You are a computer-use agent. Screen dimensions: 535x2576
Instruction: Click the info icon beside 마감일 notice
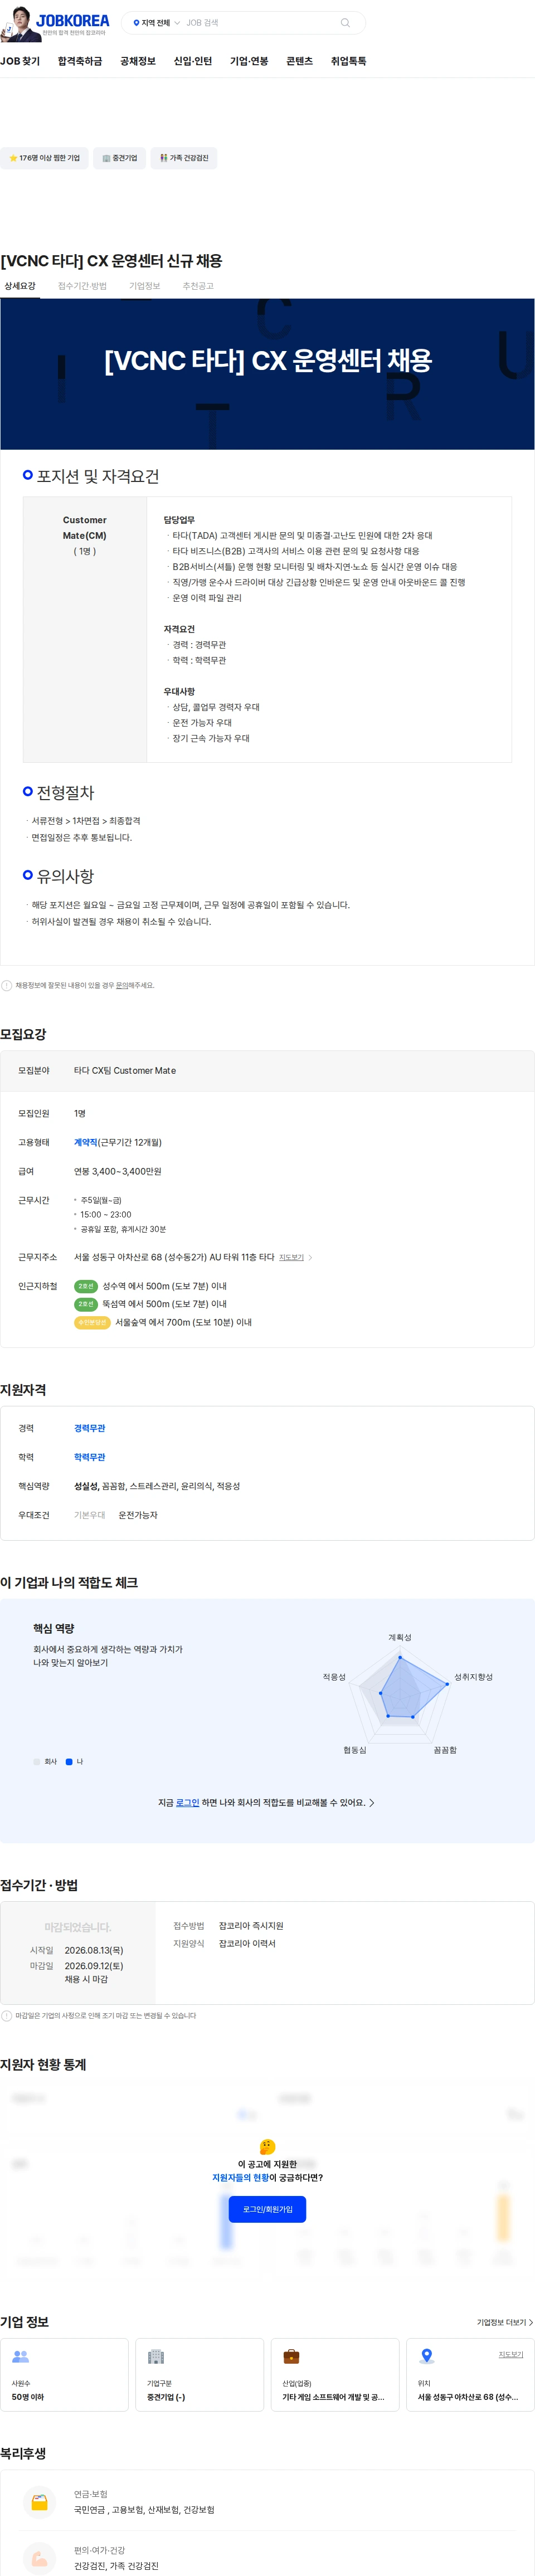click(x=6, y=2015)
